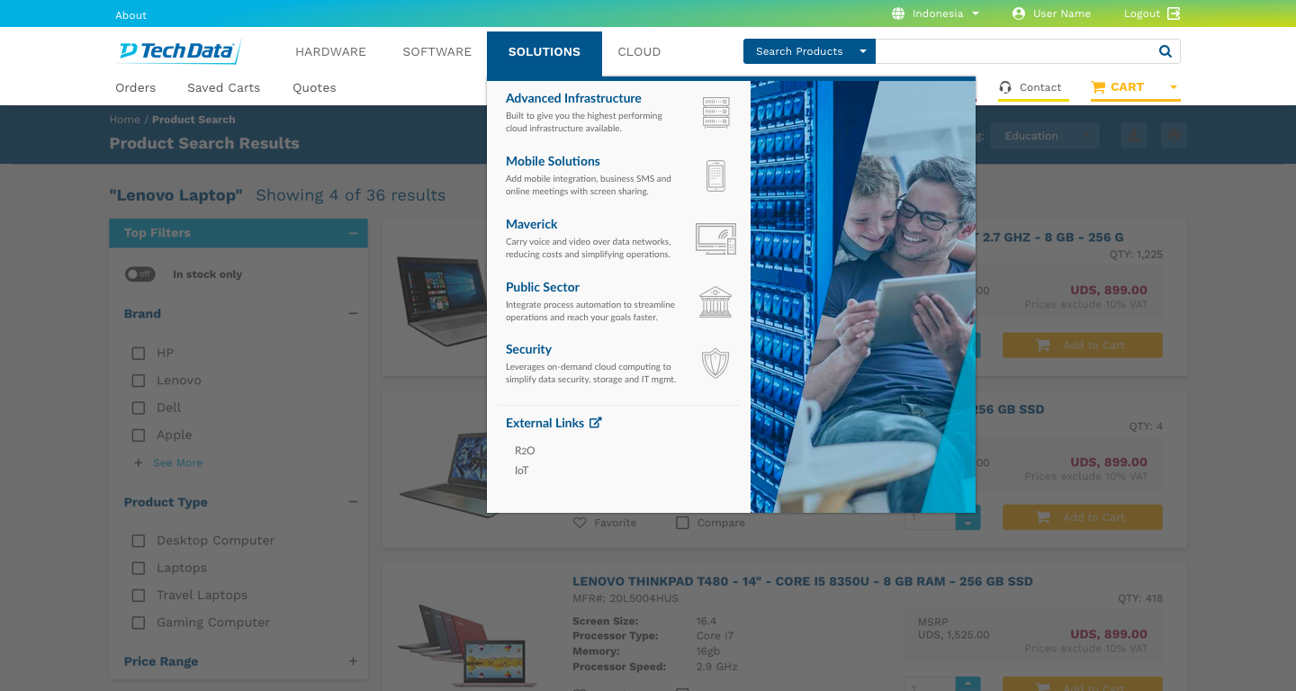Click the Public Sector building icon
The width and height of the screenshot is (1296, 691).
pos(715,301)
